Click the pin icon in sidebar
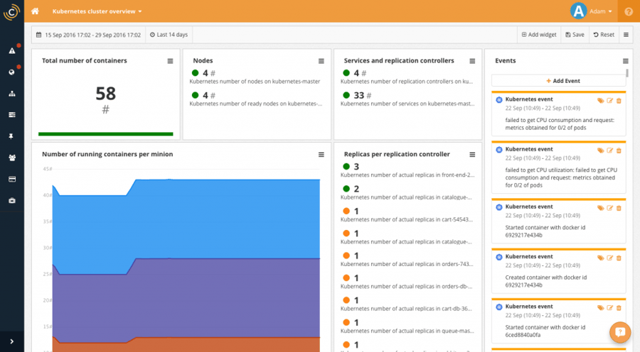Screen dimensions: 640x352 pos(11,136)
